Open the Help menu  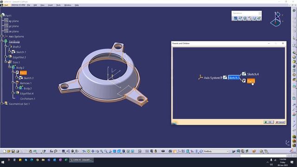77,5
